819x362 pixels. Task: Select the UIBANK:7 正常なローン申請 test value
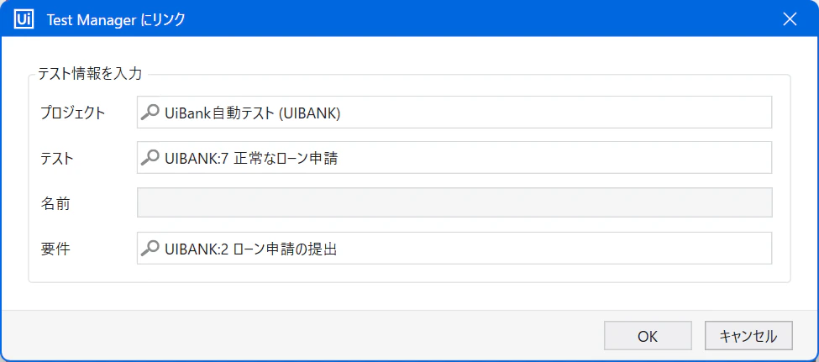(x=251, y=158)
